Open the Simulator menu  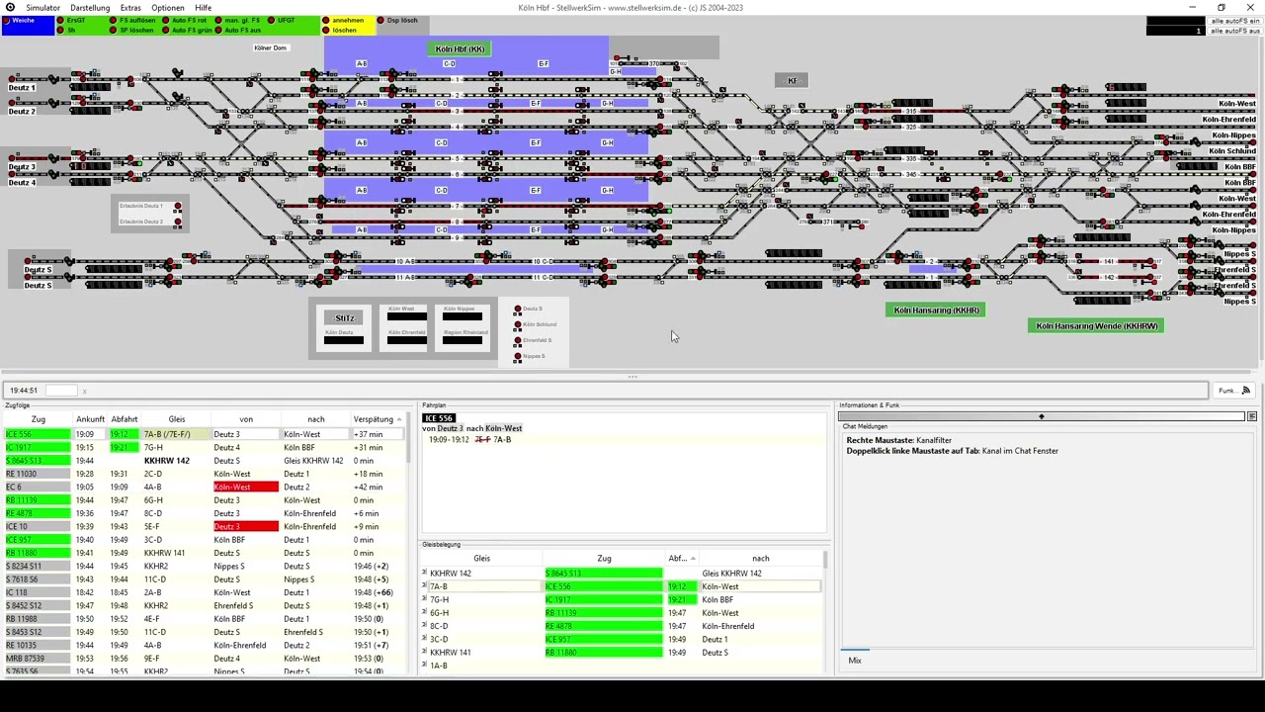point(42,8)
